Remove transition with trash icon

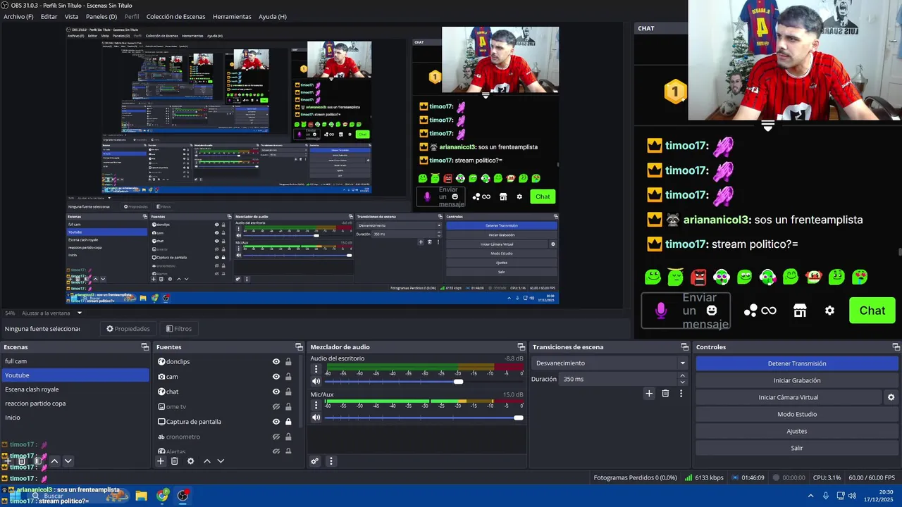665,394
